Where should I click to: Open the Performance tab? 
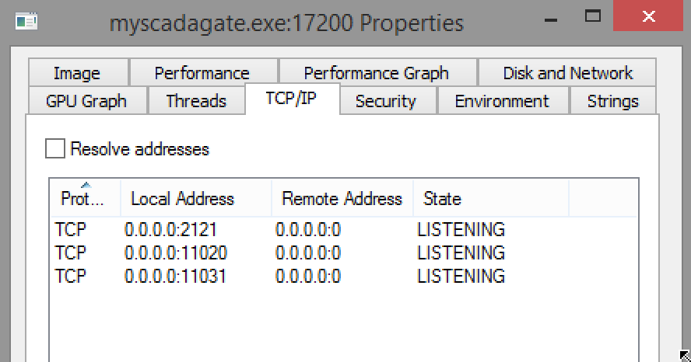pyautogui.click(x=203, y=72)
